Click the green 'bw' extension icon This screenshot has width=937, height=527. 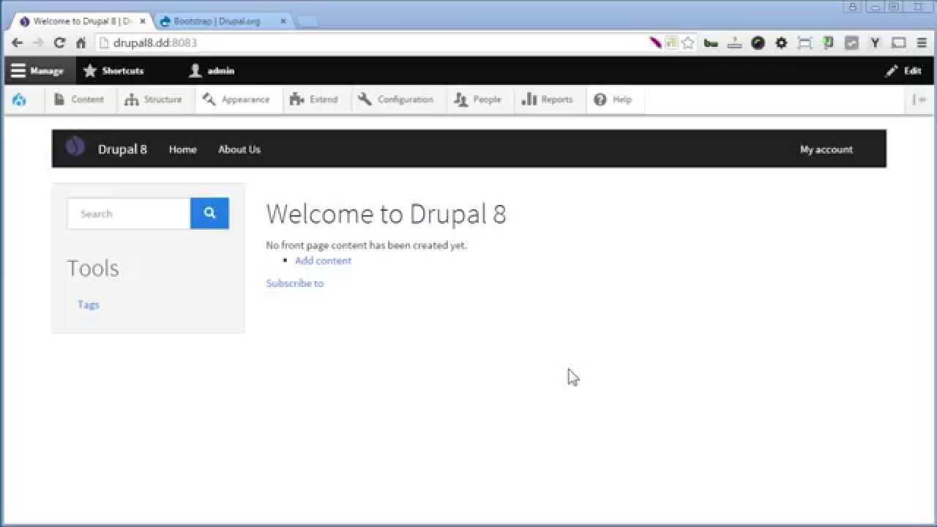(711, 43)
